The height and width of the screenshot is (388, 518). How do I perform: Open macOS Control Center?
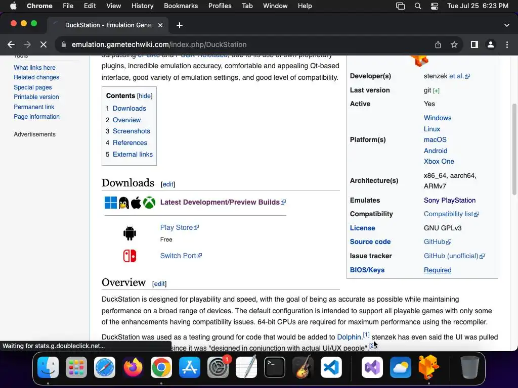[x=435, y=6]
